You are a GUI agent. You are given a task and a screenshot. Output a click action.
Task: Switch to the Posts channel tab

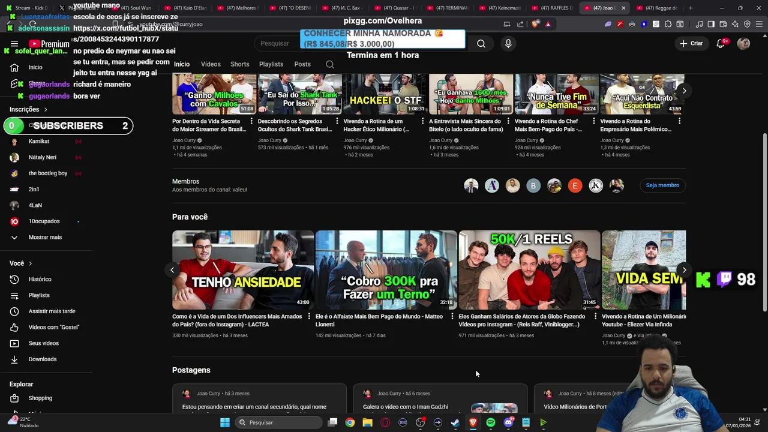pyautogui.click(x=302, y=64)
